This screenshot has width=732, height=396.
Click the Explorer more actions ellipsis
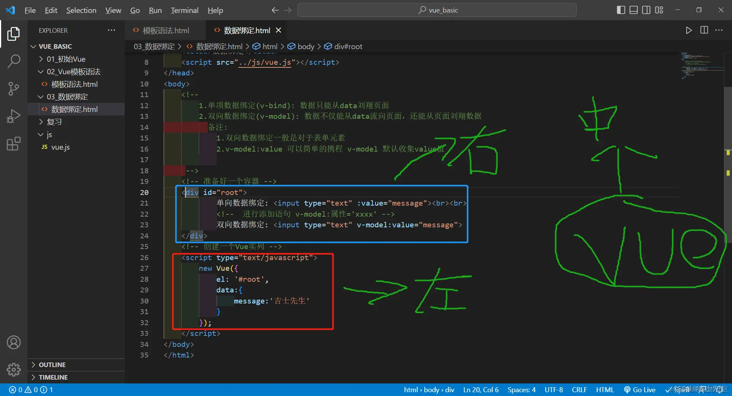tap(111, 30)
